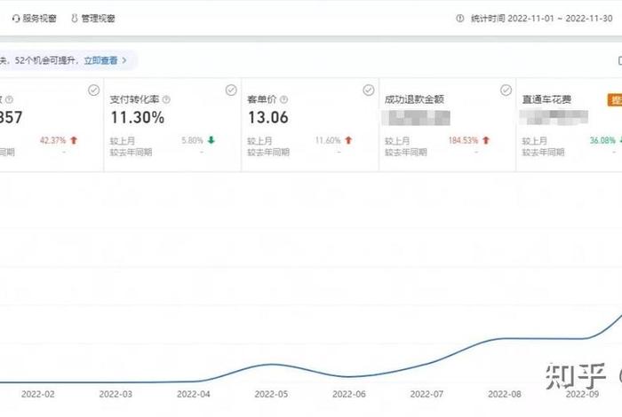Click the 2022-05 axis label

coord(271,395)
